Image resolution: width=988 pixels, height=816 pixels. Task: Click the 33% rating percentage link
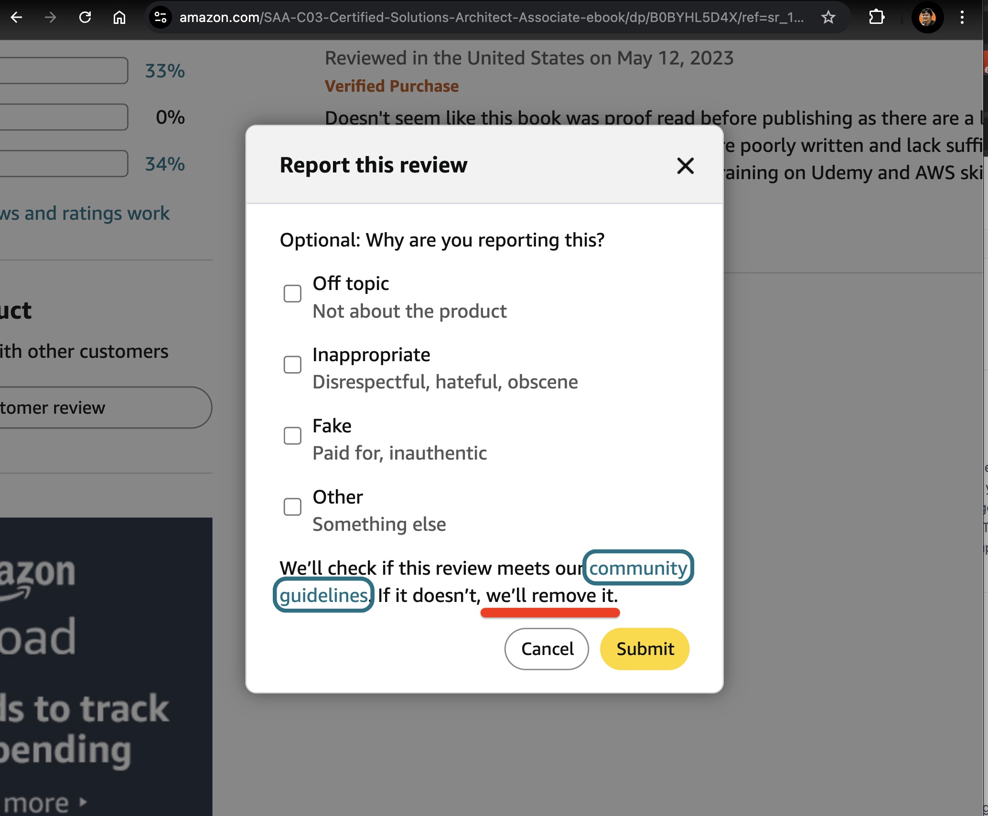pyautogui.click(x=165, y=71)
